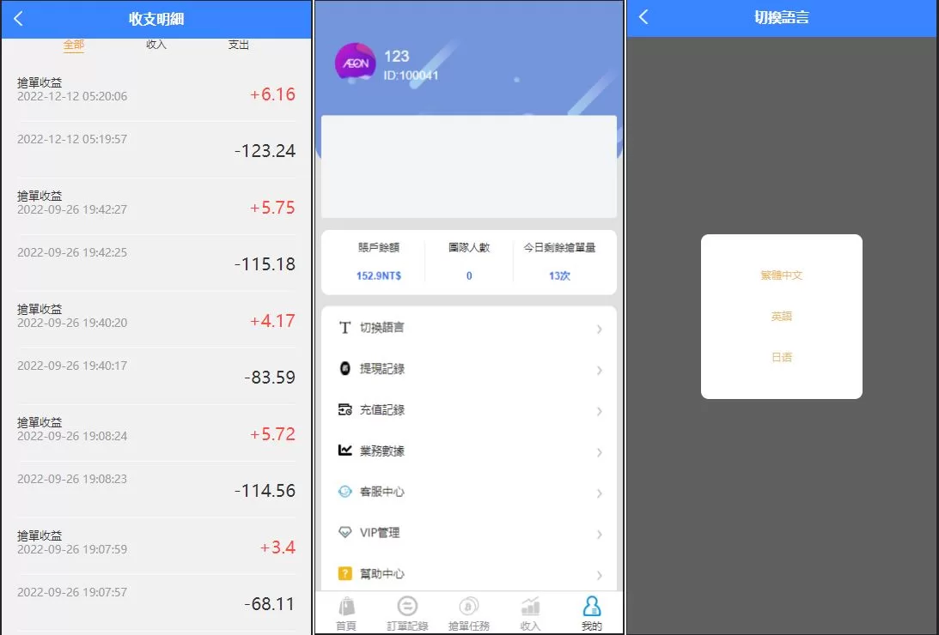Click the ID:100041 text
This screenshot has width=939, height=635.
click(x=411, y=76)
